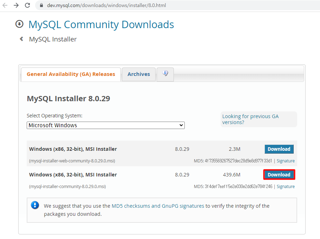Open Looking for previous GA versions link
Screen dimensions: 320x239
pyautogui.click(x=250, y=119)
